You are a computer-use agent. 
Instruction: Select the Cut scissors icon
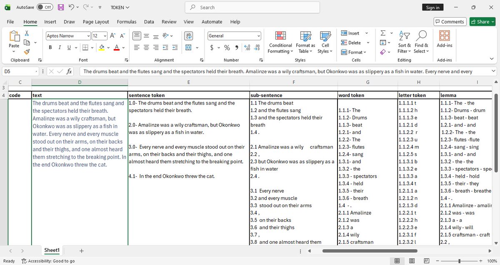point(27,33)
